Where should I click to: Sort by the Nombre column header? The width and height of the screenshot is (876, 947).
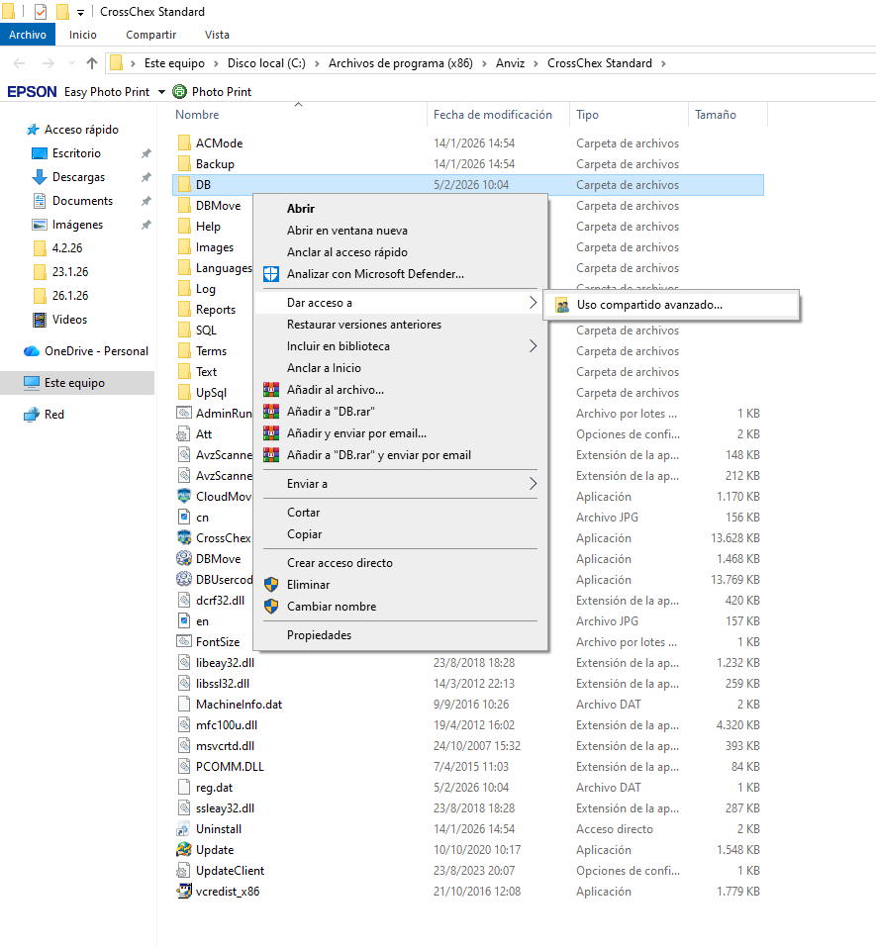[298, 115]
